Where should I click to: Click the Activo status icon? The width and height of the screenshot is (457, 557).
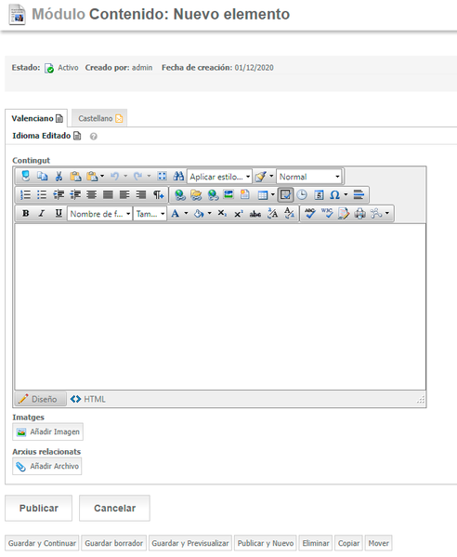pyautogui.click(x=49, y=68)
